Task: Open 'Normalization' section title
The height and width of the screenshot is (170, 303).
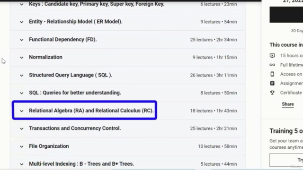Action: coord(45,57)
